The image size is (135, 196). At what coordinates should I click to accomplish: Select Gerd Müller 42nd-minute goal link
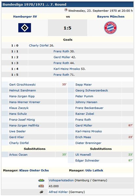click(62, 57)
